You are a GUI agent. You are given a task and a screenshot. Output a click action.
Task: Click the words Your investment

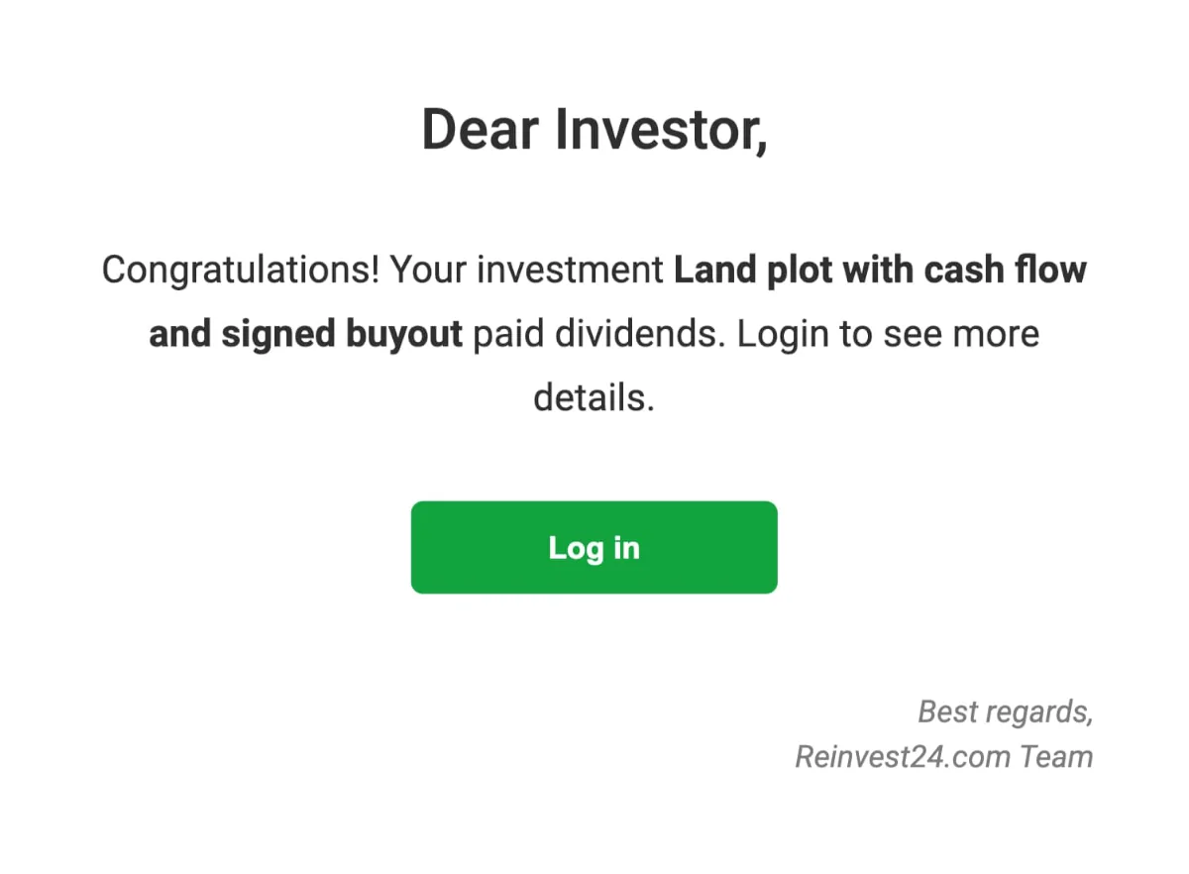tap(527, 271)
